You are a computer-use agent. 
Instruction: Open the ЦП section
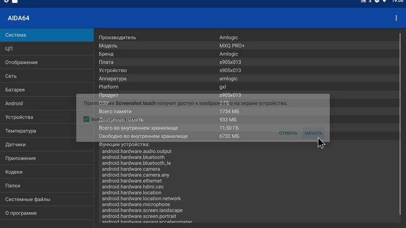click(x=47, y=49)
